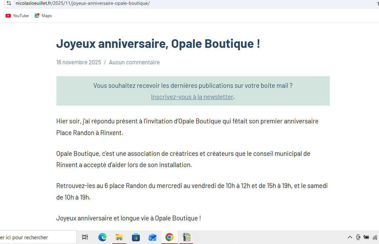Image resolution: width=379 pixels, height=244 pixels.
Task: Click the Meet Now camera tray icon
Action: [358, 237]
